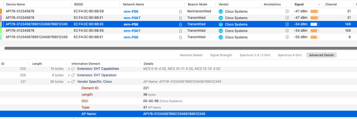The height and width of the screenshot is (119, 357).
Task: Show the Signal Strength tab
Action: pos(221,55)
